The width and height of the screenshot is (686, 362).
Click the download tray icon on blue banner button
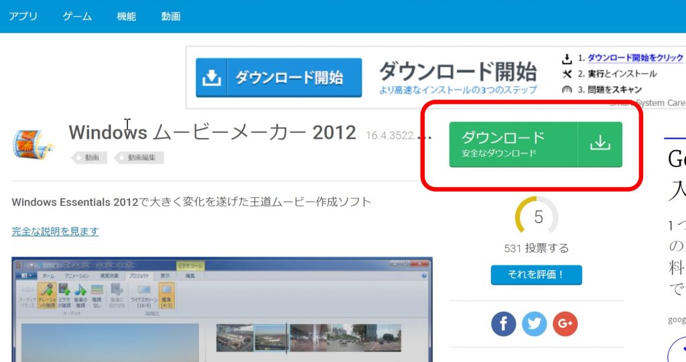(211, 78)
